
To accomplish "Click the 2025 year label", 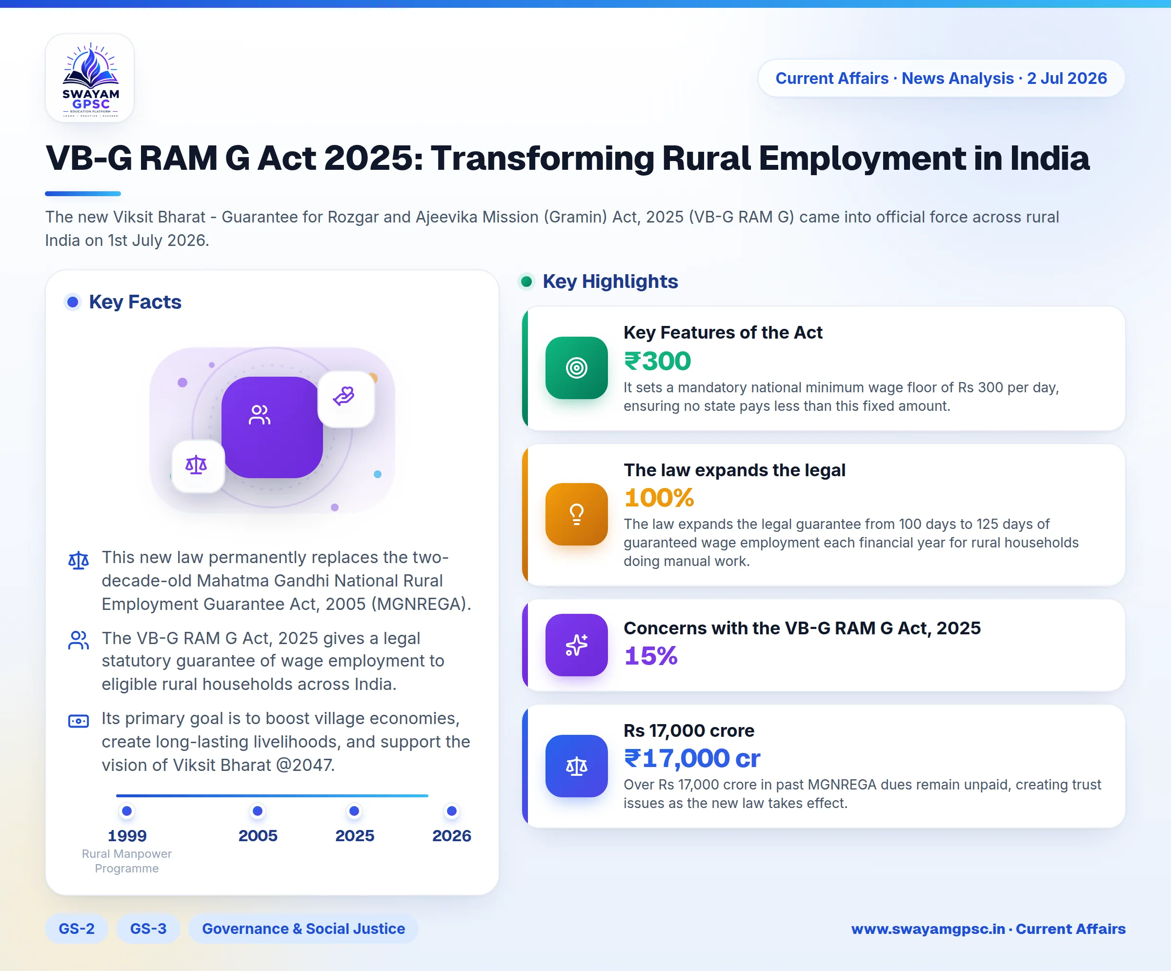I will [354, 835].
